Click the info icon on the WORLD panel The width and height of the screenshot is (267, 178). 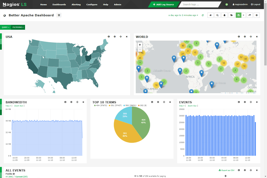point(238,37)
